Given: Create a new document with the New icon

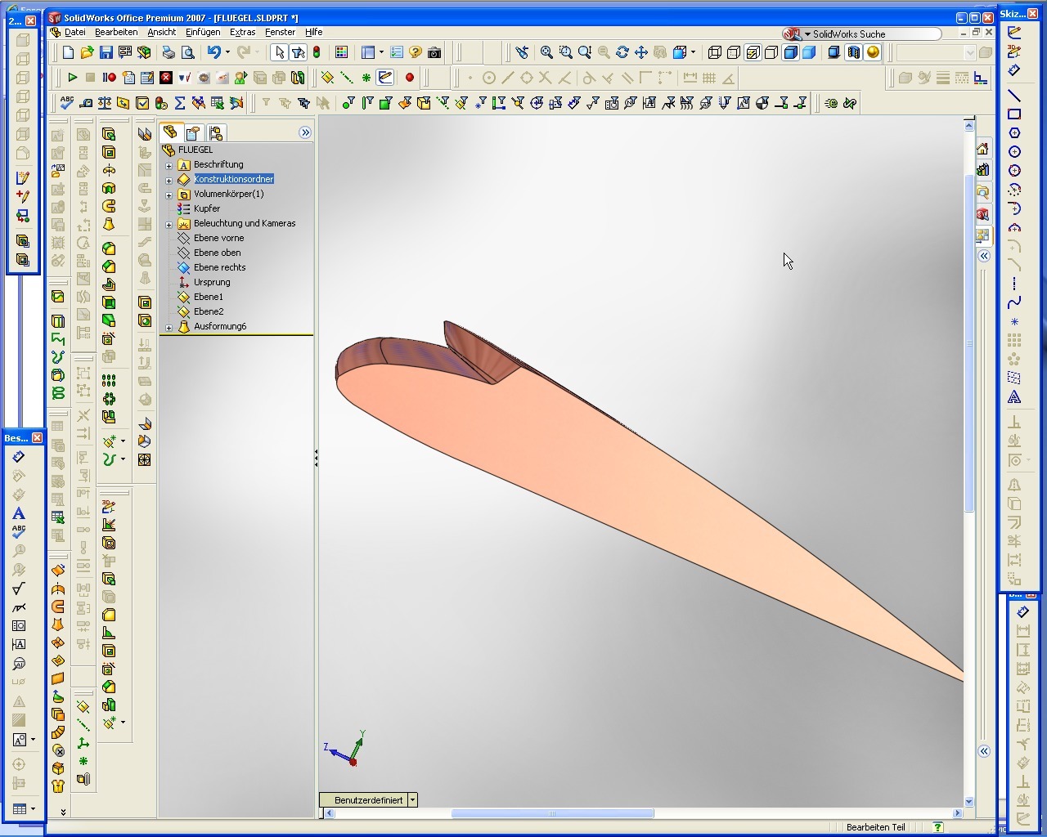Looking at the screenshot, I should 68,52.
